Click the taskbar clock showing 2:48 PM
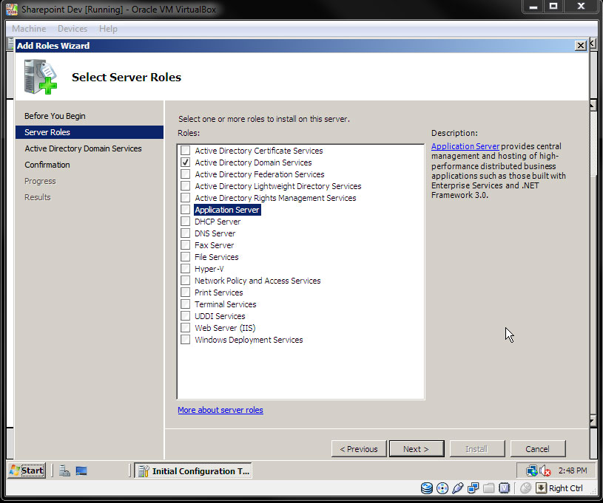Viewport: 603px width, 503px height. coord(573,471)
